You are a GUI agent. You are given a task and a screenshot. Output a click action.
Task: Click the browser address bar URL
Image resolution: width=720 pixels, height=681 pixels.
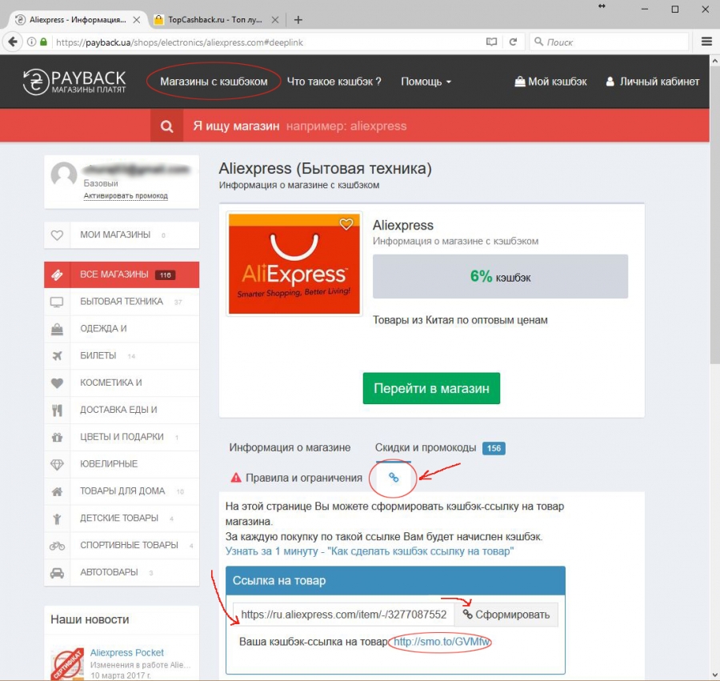click(x=179, y=42)
